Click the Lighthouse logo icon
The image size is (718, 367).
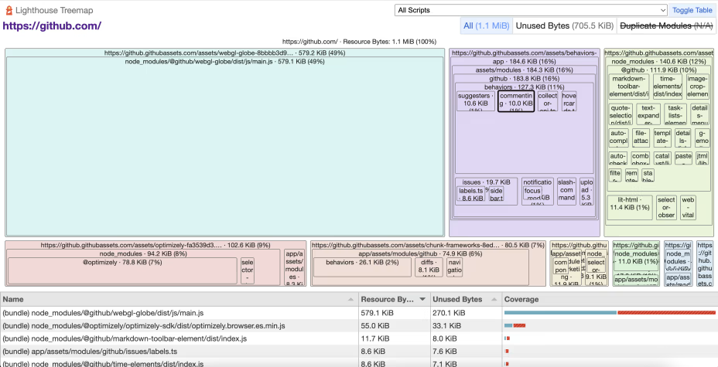point(9,10)
